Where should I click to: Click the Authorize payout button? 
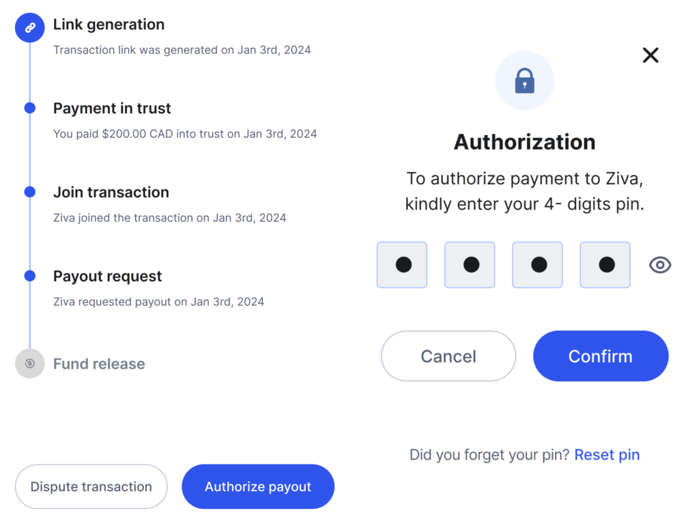click(x=258, y=487)
